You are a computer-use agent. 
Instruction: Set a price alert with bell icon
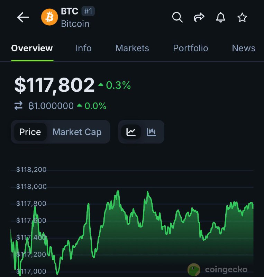coord(220,17)
